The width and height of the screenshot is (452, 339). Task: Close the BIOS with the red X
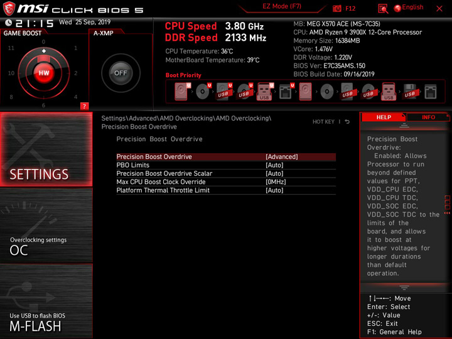tap(439, 9)
